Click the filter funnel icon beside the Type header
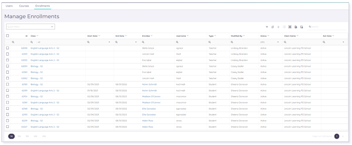This screenshot has width=352, height=145. [x=215, y=36]
